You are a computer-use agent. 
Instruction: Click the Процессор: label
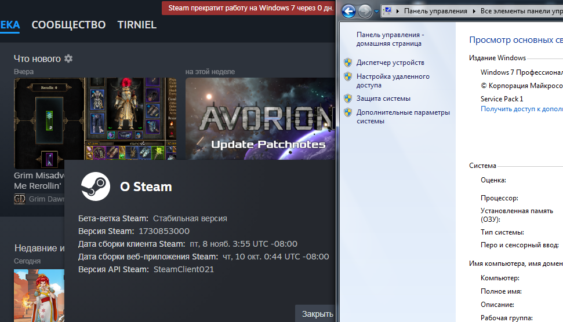click(x=499, y=198)
